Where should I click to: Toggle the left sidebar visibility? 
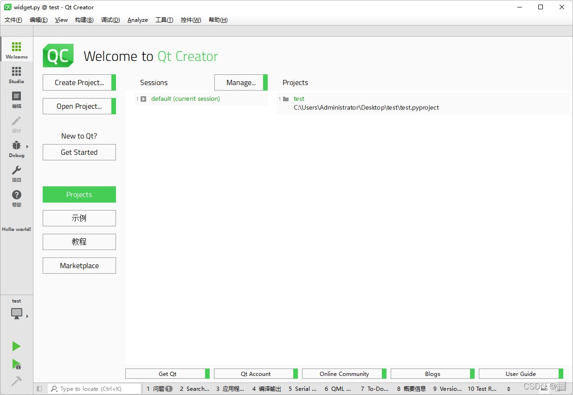tap(39, 388)
